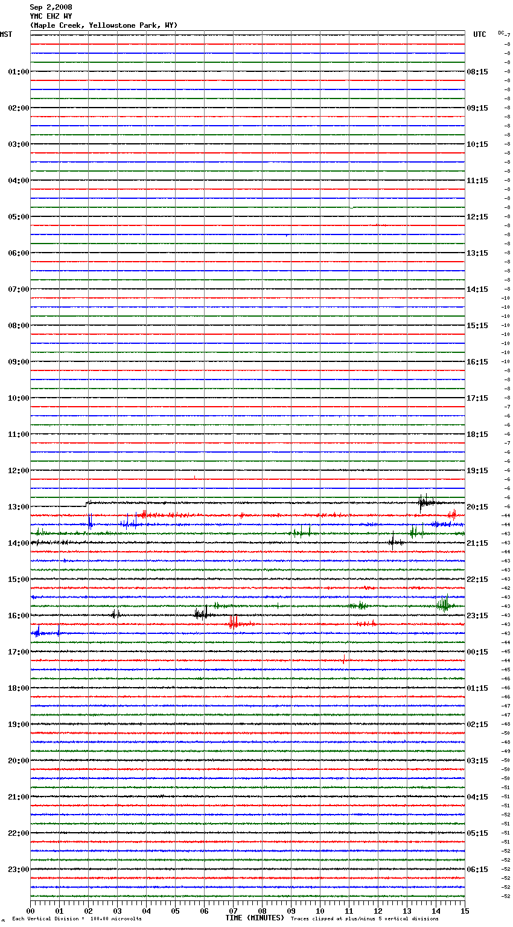Click the 10:15 UTC time label
Image resolution: width=513 pixels, height=927 pixels.
pyautogui.click(x=477, y=144)
